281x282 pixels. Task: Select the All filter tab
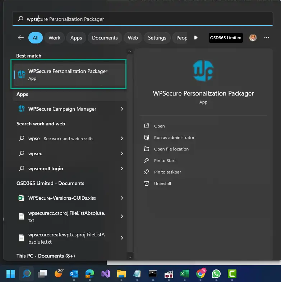36,38
